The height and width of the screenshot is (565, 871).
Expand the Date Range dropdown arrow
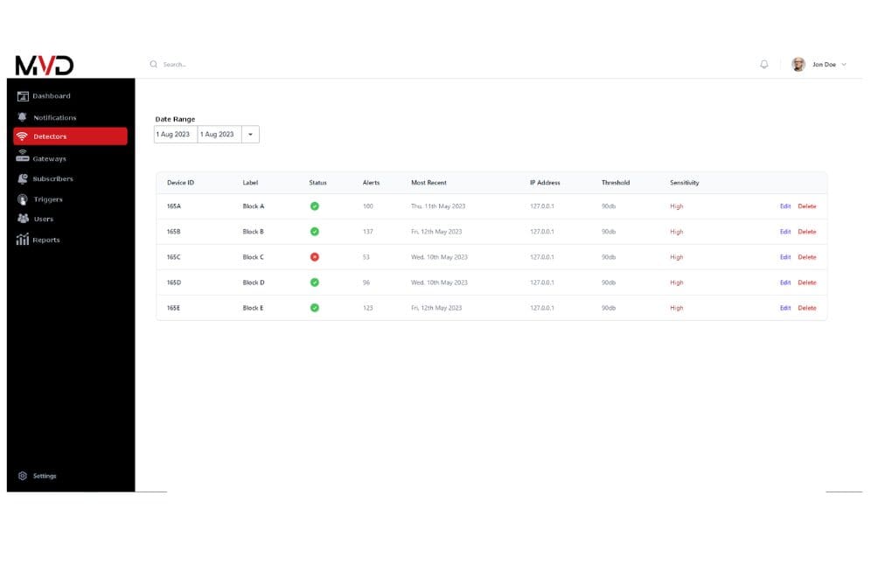coord(250,135)
